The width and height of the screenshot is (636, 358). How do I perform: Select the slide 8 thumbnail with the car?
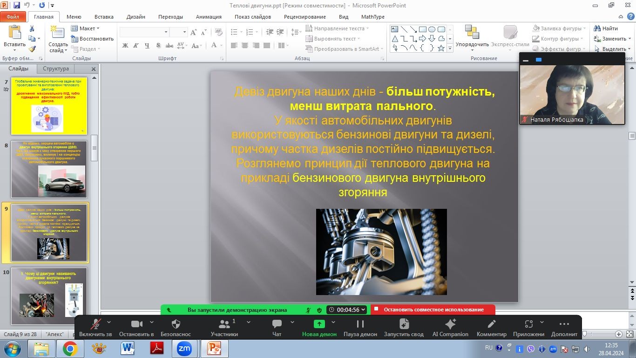click(49, 169)
